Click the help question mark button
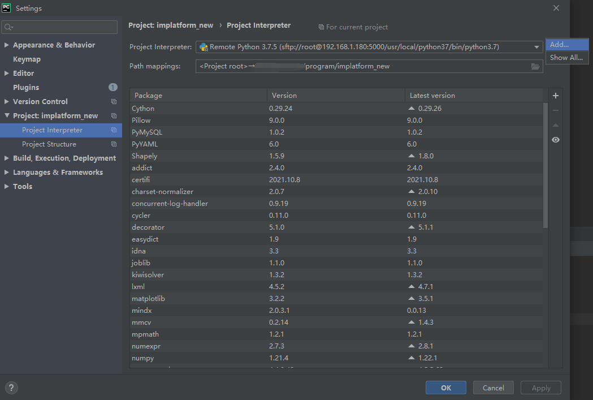593x400 pixels. (11, 388)
